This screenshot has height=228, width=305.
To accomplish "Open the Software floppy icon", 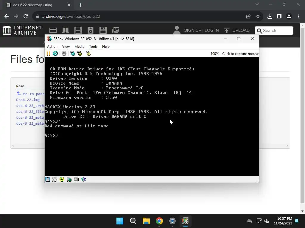I will [103, 30].
